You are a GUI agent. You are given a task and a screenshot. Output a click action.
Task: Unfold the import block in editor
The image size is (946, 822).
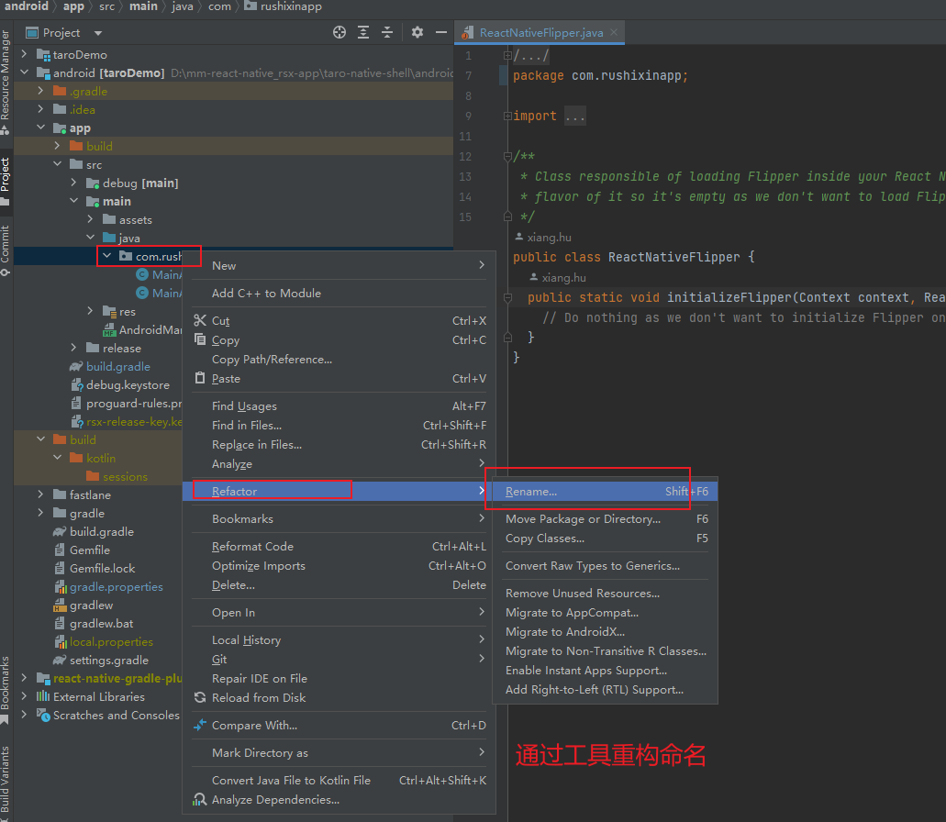tap(507, 116)
